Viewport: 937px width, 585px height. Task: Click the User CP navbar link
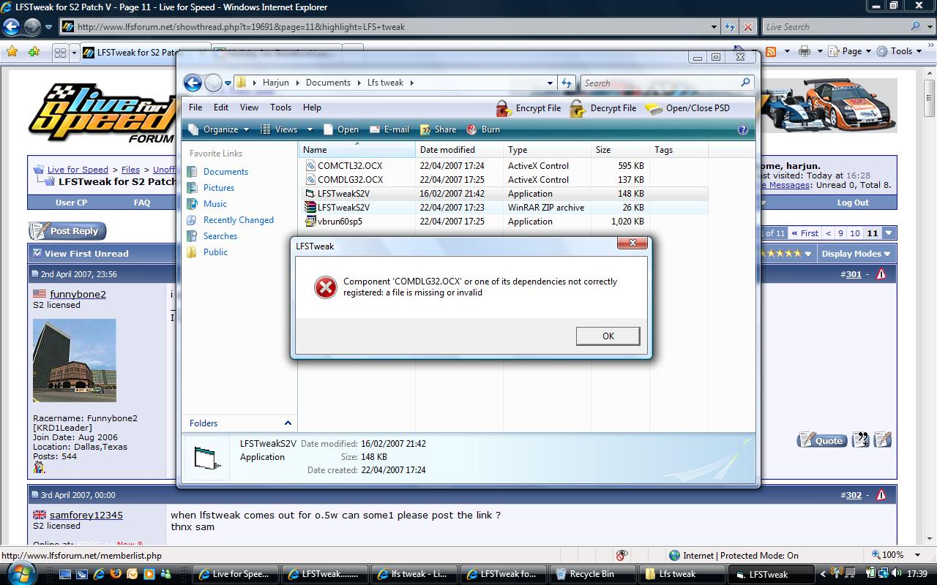(71, 203)
